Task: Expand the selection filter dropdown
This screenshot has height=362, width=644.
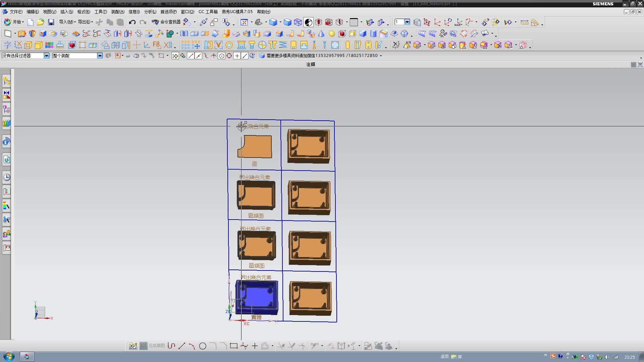Action: [x=46, y=56]
